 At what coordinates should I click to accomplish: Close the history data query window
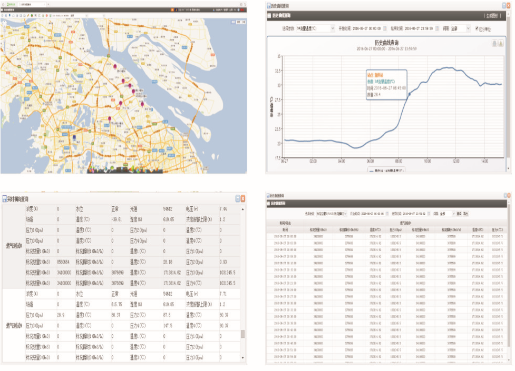point(509,196)
